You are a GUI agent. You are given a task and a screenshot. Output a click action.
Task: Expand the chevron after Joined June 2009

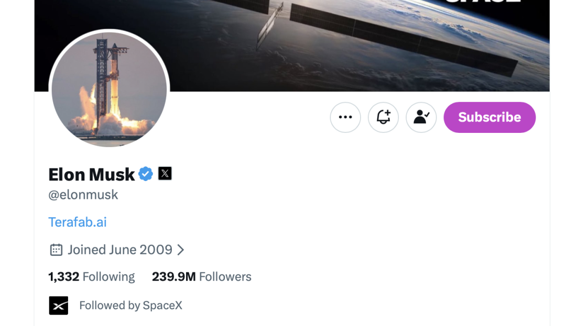[x=180, y=250]
